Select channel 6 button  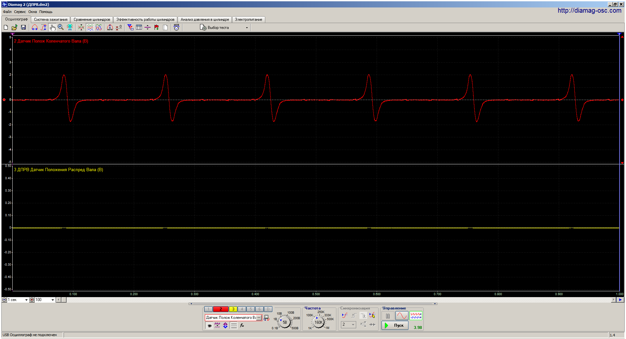click(259, 309)
